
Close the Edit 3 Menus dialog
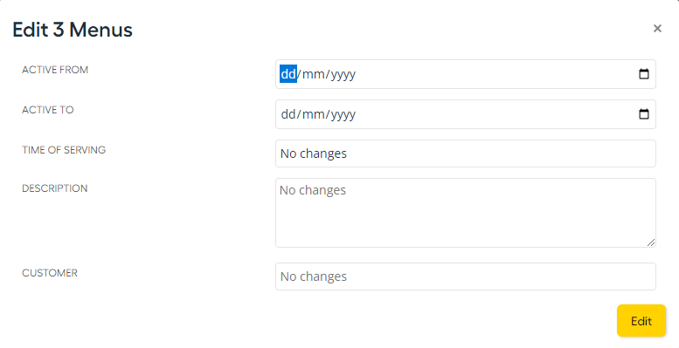657,29
